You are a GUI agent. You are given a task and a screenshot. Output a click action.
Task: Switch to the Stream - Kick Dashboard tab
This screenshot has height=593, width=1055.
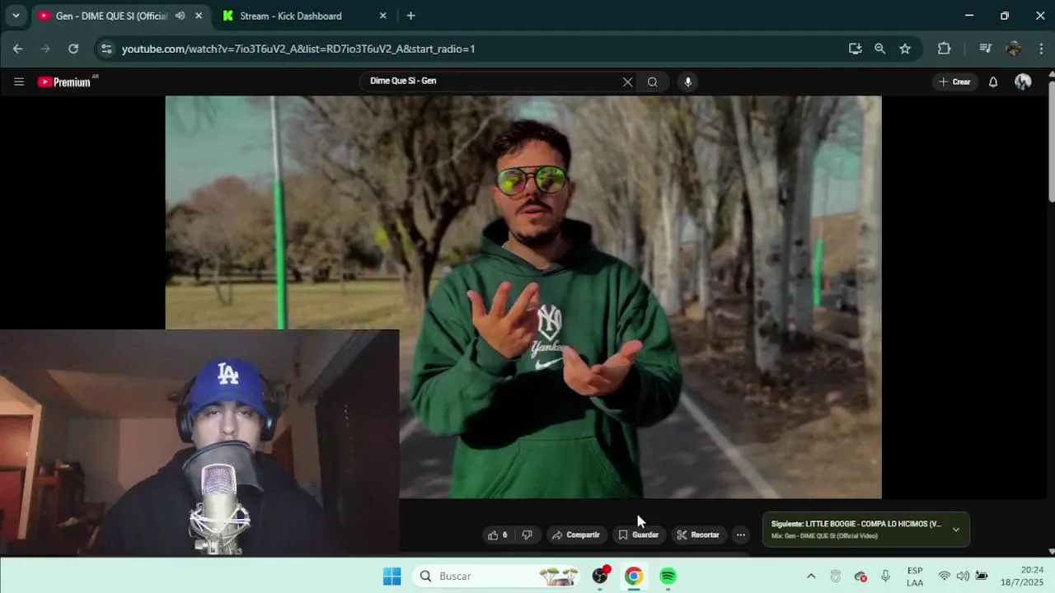(x=290, y=16)
